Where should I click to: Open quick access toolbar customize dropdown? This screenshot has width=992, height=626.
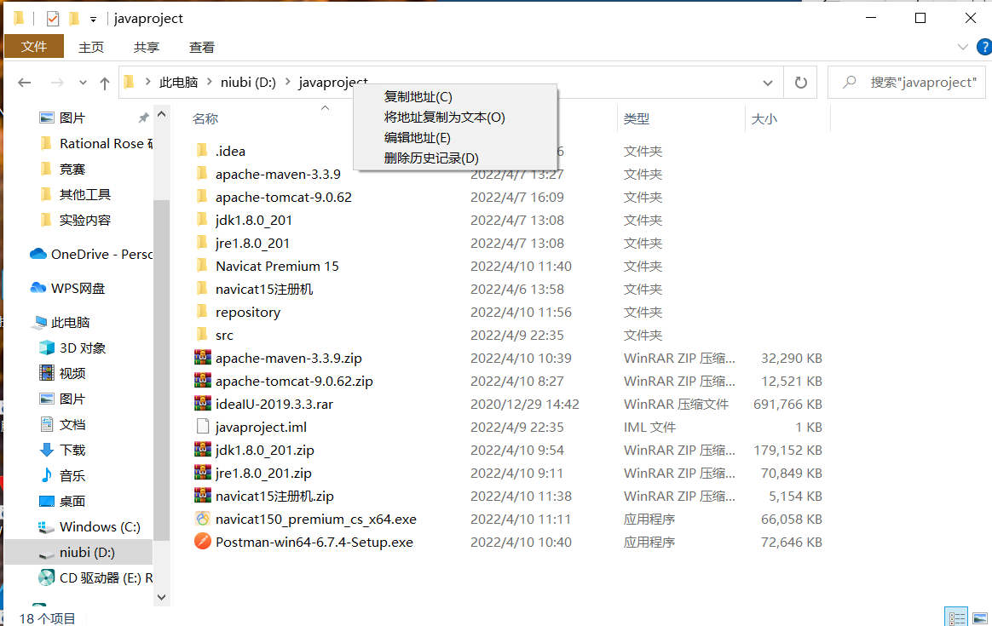coord(93,20)
